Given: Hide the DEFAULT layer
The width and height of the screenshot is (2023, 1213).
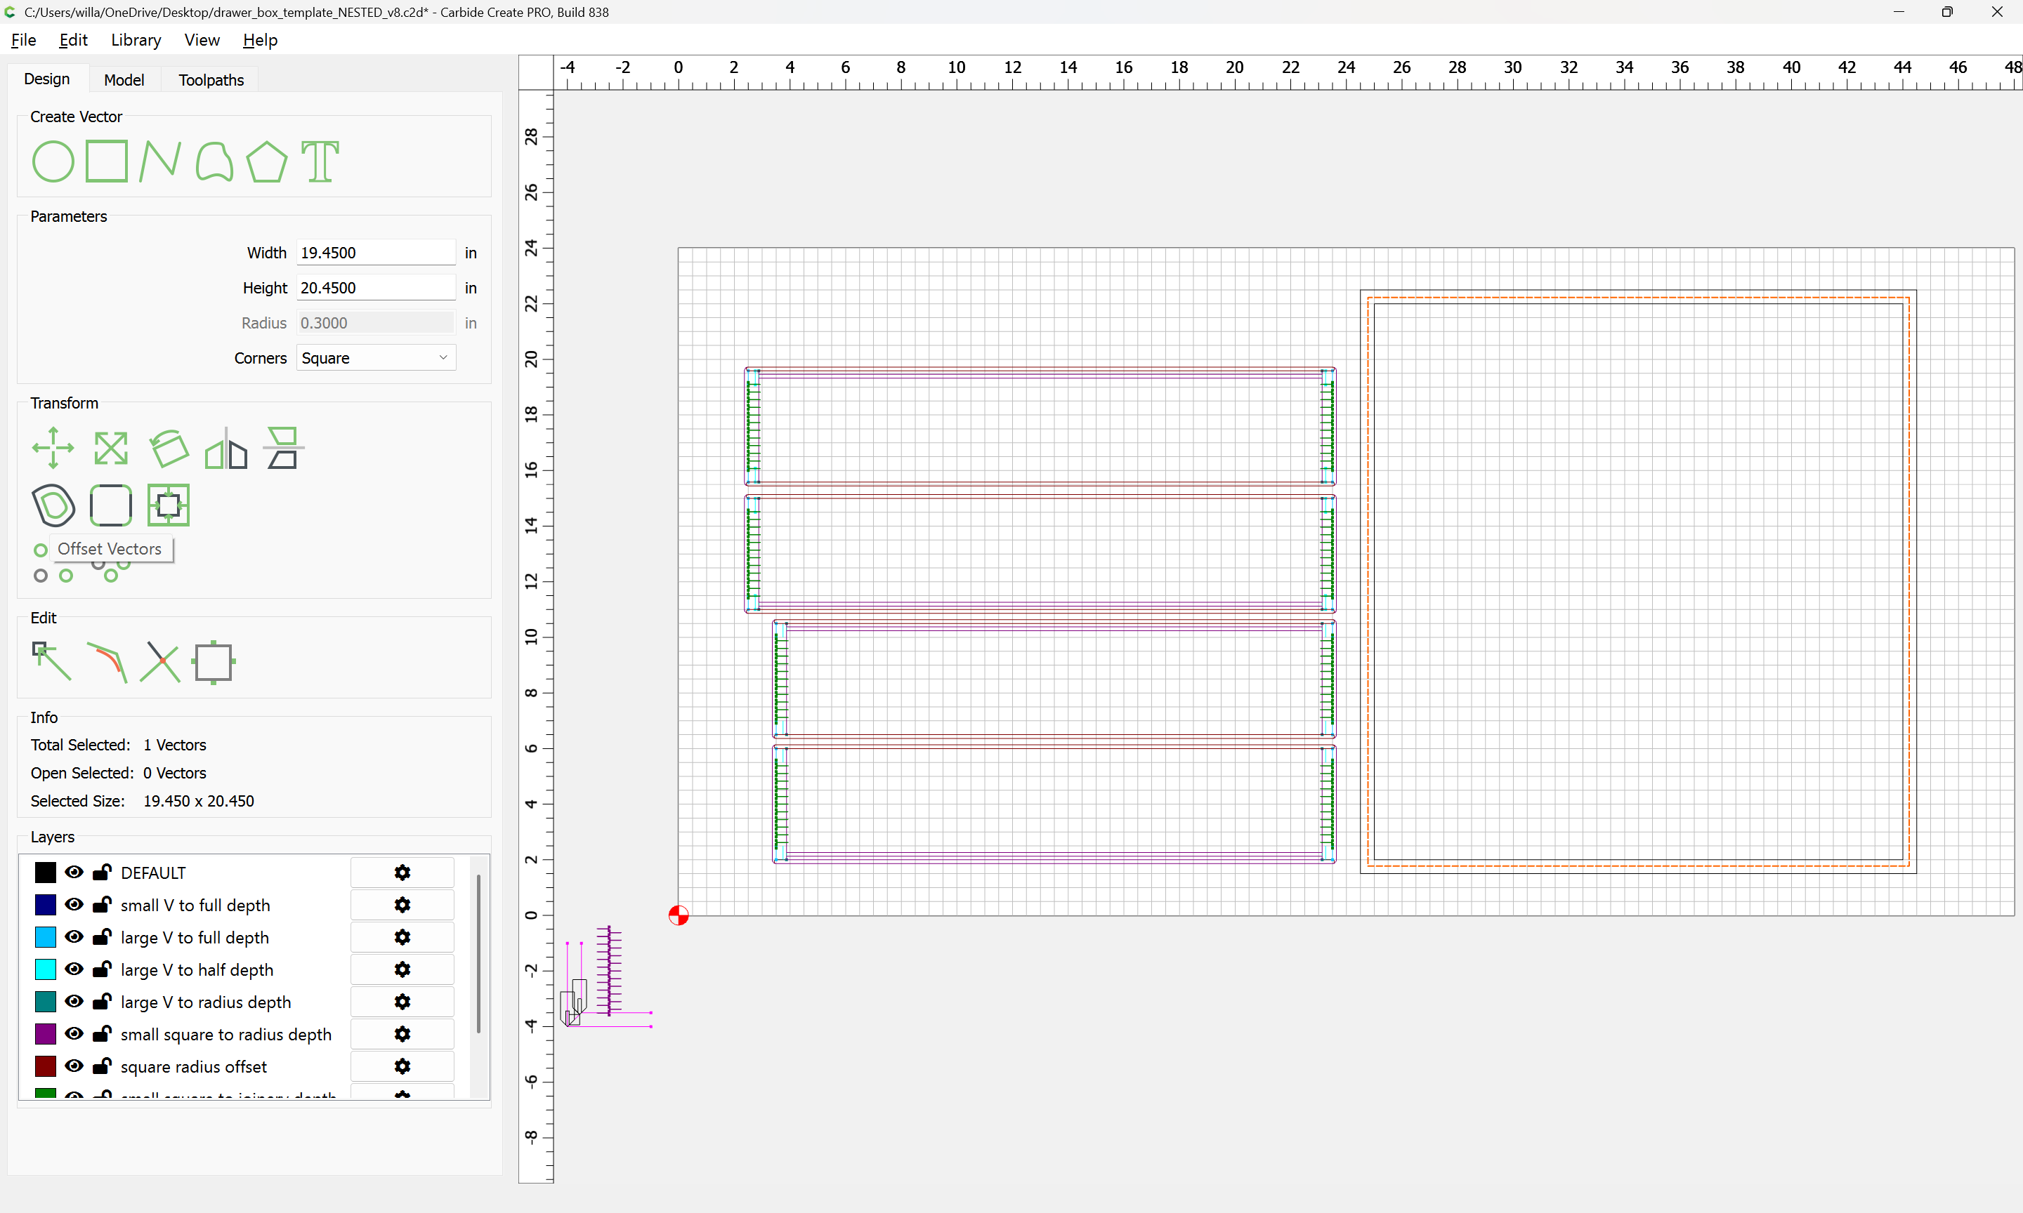Looking at the screenshot, I should tap(74, 872).
